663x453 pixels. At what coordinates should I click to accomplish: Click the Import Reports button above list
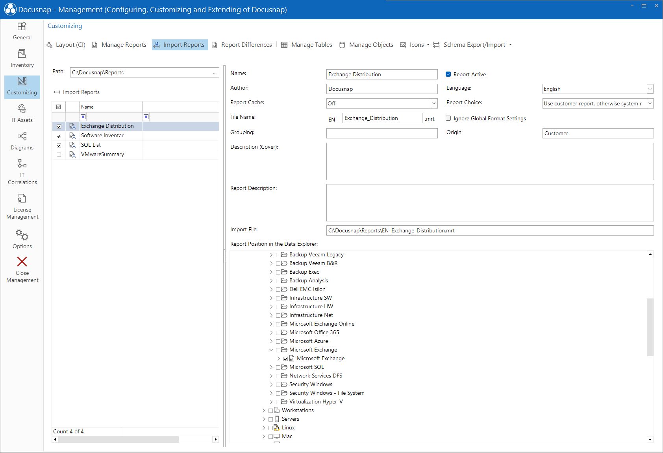click(77, 92)
